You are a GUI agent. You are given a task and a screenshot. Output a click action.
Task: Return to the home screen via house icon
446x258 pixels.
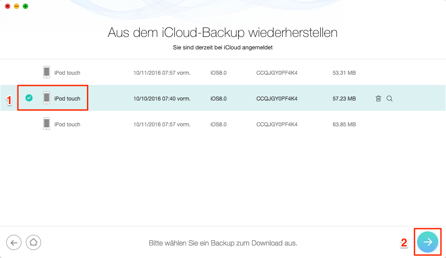pos(33,242)
